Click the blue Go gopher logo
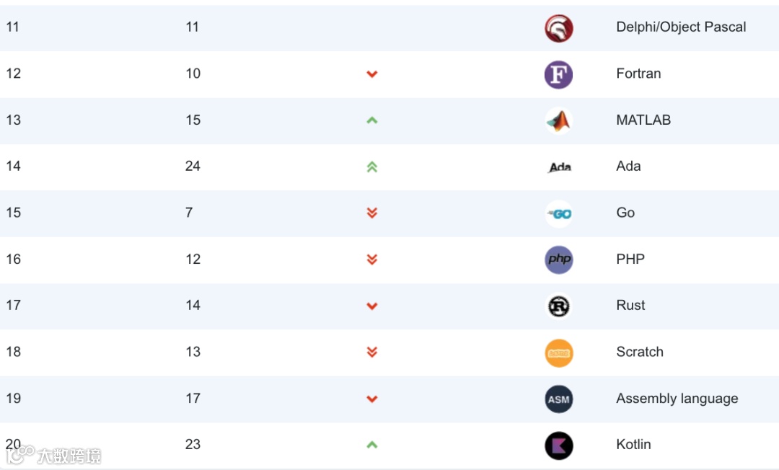 click(x=558, y=214)
